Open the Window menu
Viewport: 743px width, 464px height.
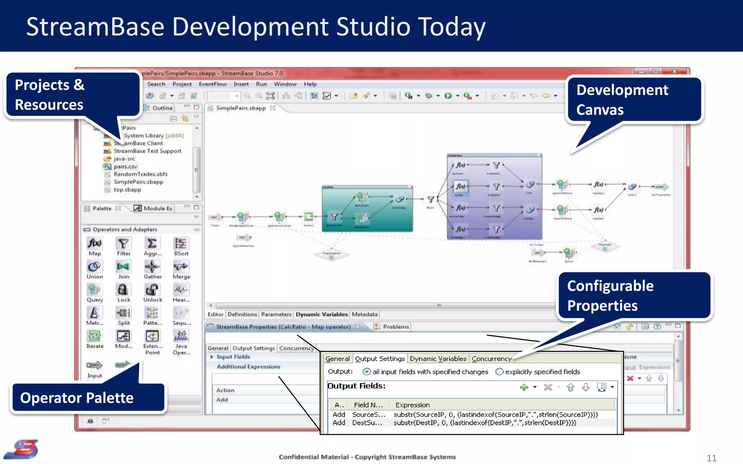[x=285, y=84]
